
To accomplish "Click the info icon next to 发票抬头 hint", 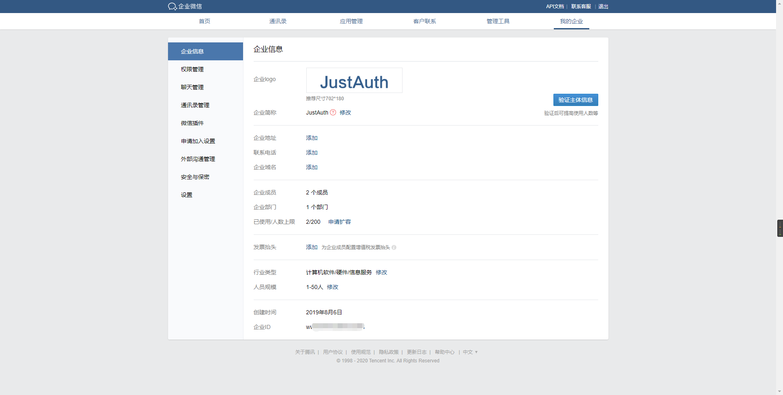I will 394,247.
